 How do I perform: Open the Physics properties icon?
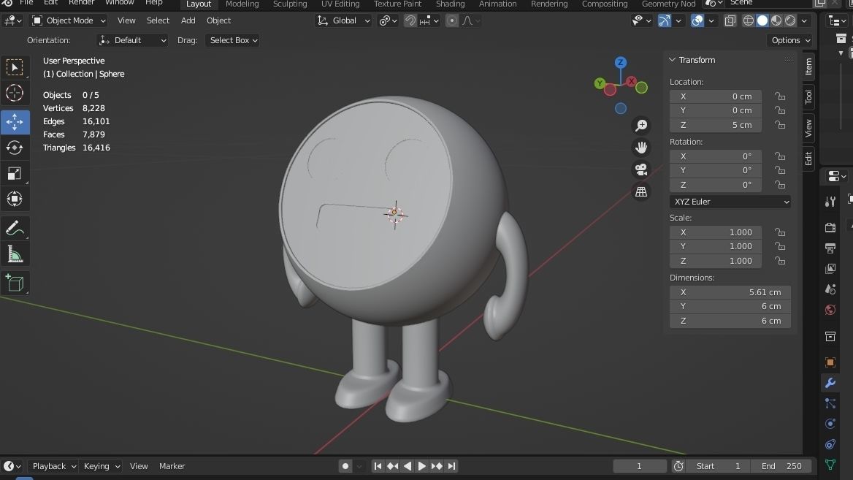point(830,424)
